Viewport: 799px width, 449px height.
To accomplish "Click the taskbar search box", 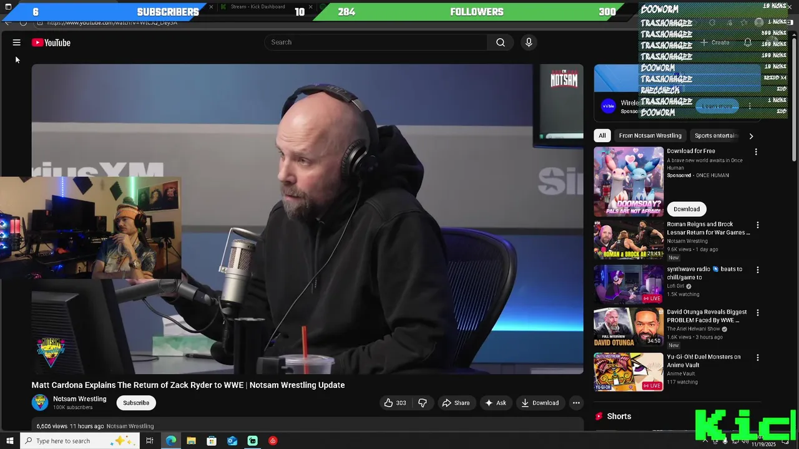I will pyautogui.click(x=79, y=441).
